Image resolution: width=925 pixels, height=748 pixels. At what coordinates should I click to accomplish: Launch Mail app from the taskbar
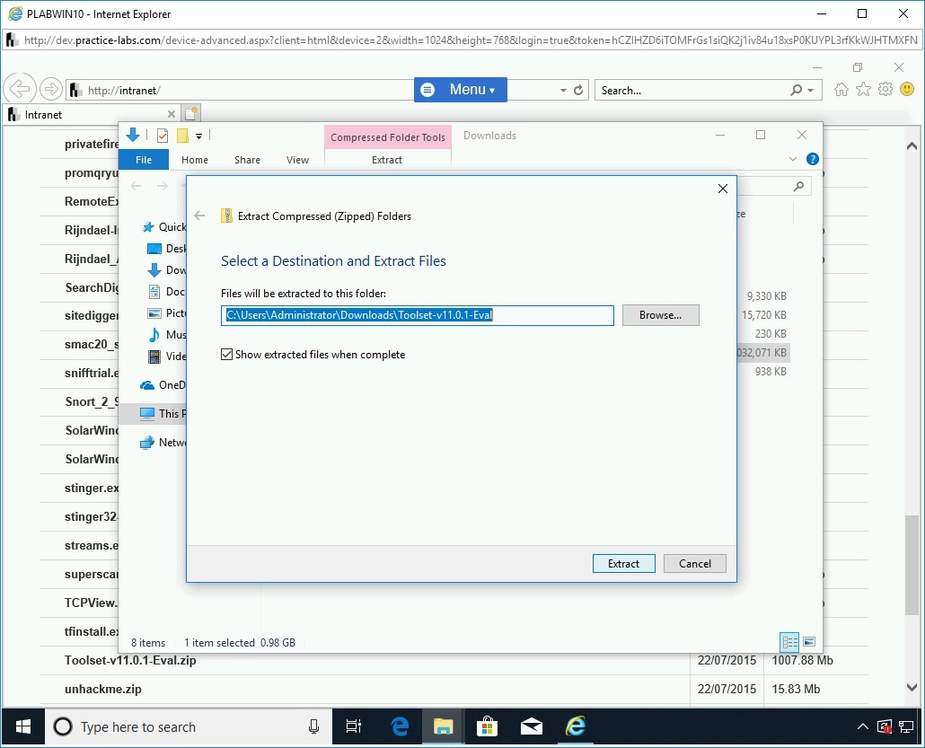tap(532, 726)
